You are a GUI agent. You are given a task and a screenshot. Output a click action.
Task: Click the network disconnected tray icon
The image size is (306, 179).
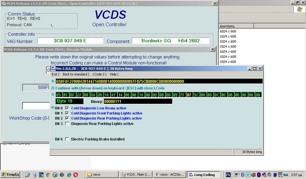[x=264, y=175]
